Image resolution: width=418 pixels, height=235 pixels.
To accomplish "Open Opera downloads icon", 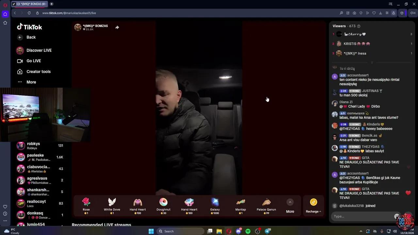I will (380, 13).
